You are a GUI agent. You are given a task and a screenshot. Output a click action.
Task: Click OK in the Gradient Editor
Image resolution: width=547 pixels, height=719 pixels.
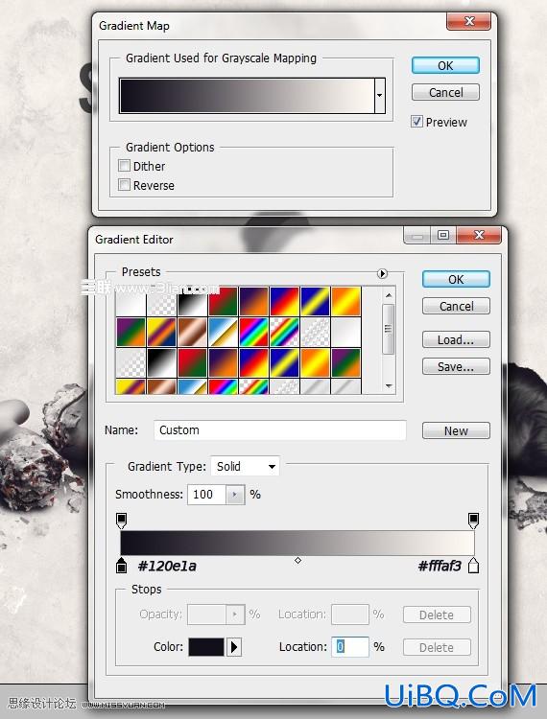(456, 279)
